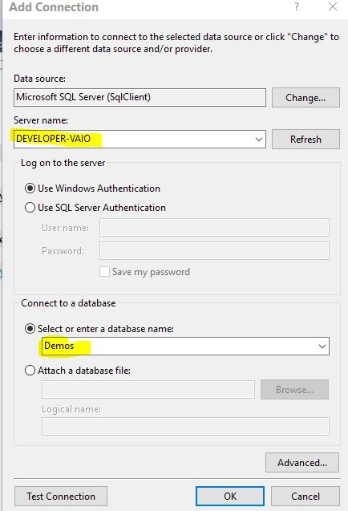
Task: Select Attach a database file option
Action: pos(30,371)
